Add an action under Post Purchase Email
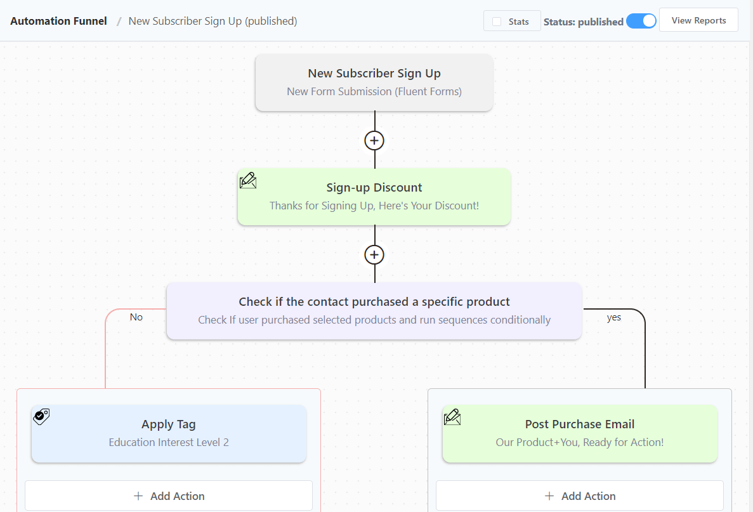This screenshot has height=512, width=753. pyautogui.click(x=580, y=496)
